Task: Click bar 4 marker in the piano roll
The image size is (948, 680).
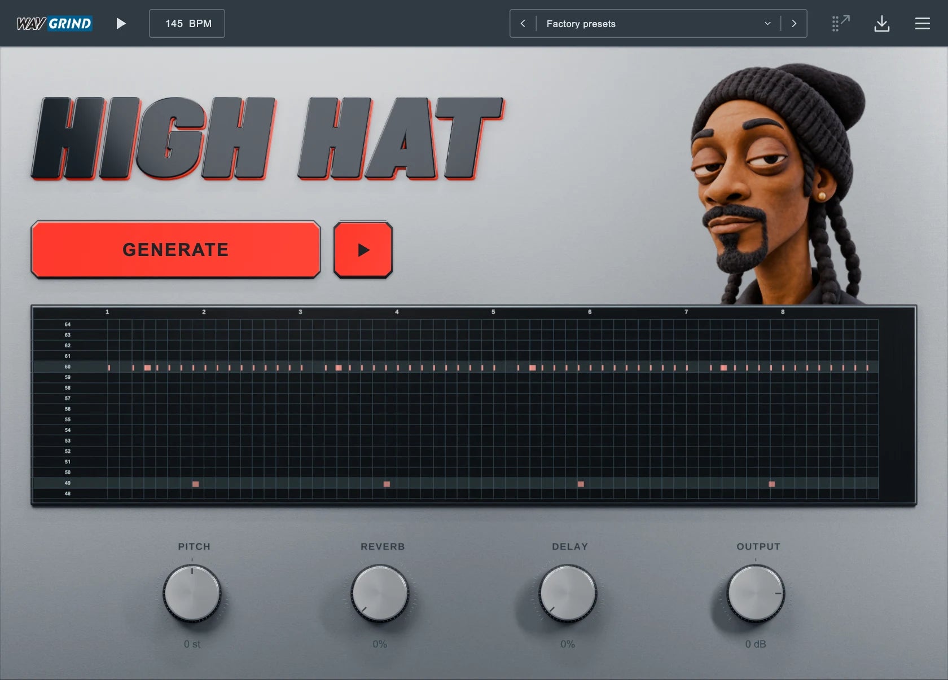Action: click(397, 312)
